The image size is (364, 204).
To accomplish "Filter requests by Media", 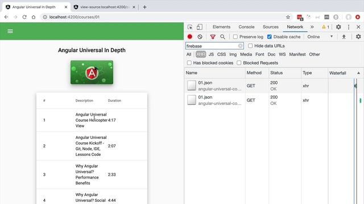I will 246,54.
